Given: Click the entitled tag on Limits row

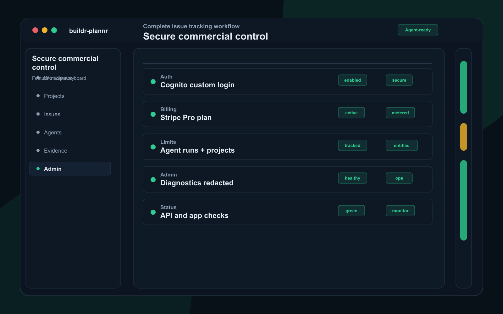Looking at the screenshot, I should 402,145.
